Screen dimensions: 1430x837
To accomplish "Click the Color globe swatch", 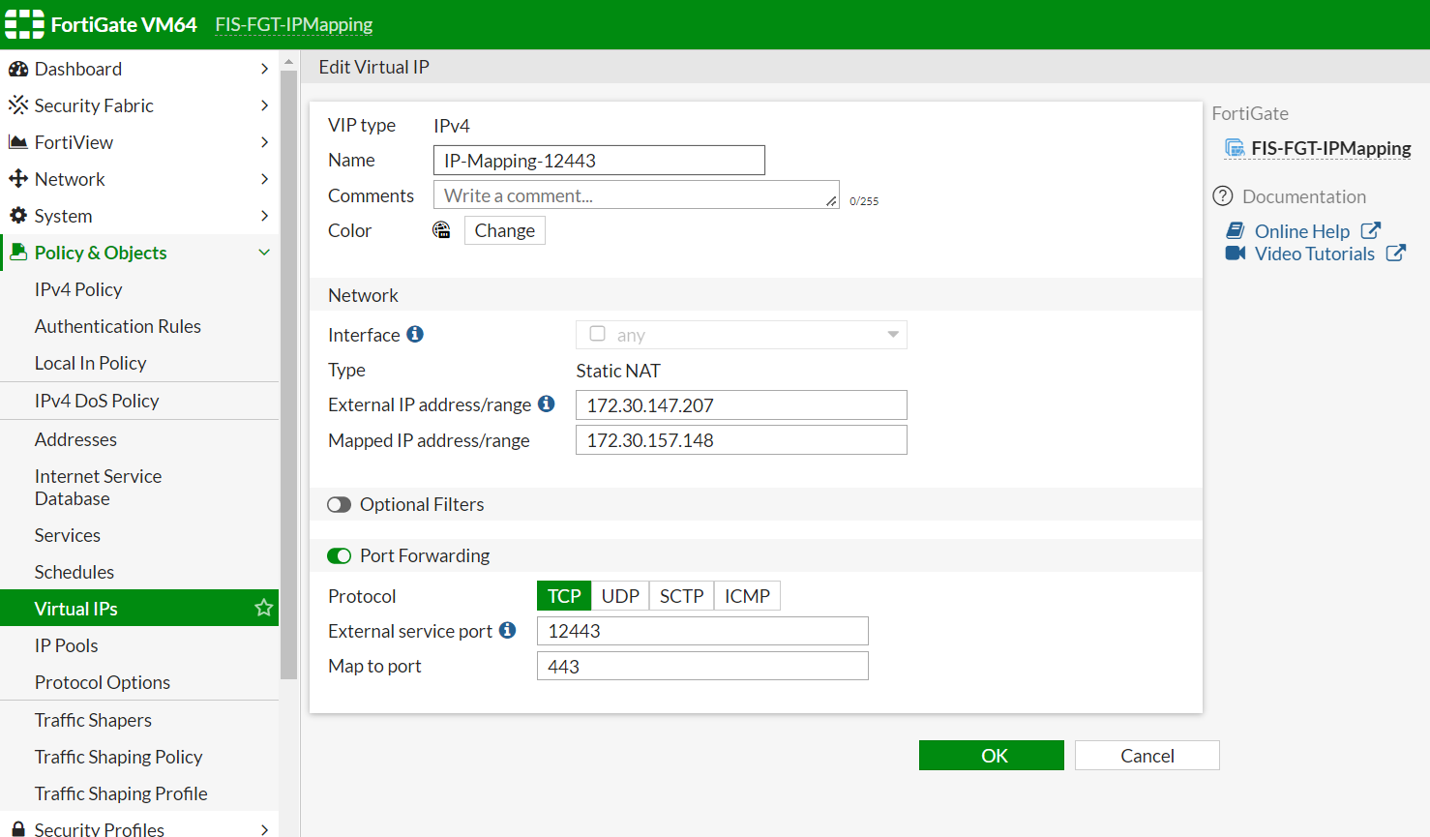I will coord(442,230).
